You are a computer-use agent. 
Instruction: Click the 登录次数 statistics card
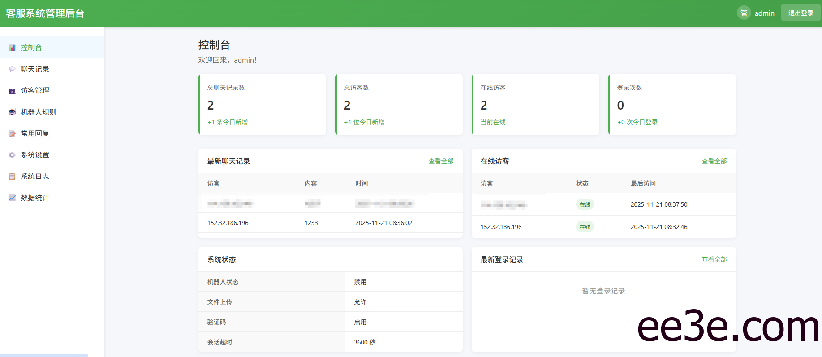pyautogui.click(x=672, y=105)
